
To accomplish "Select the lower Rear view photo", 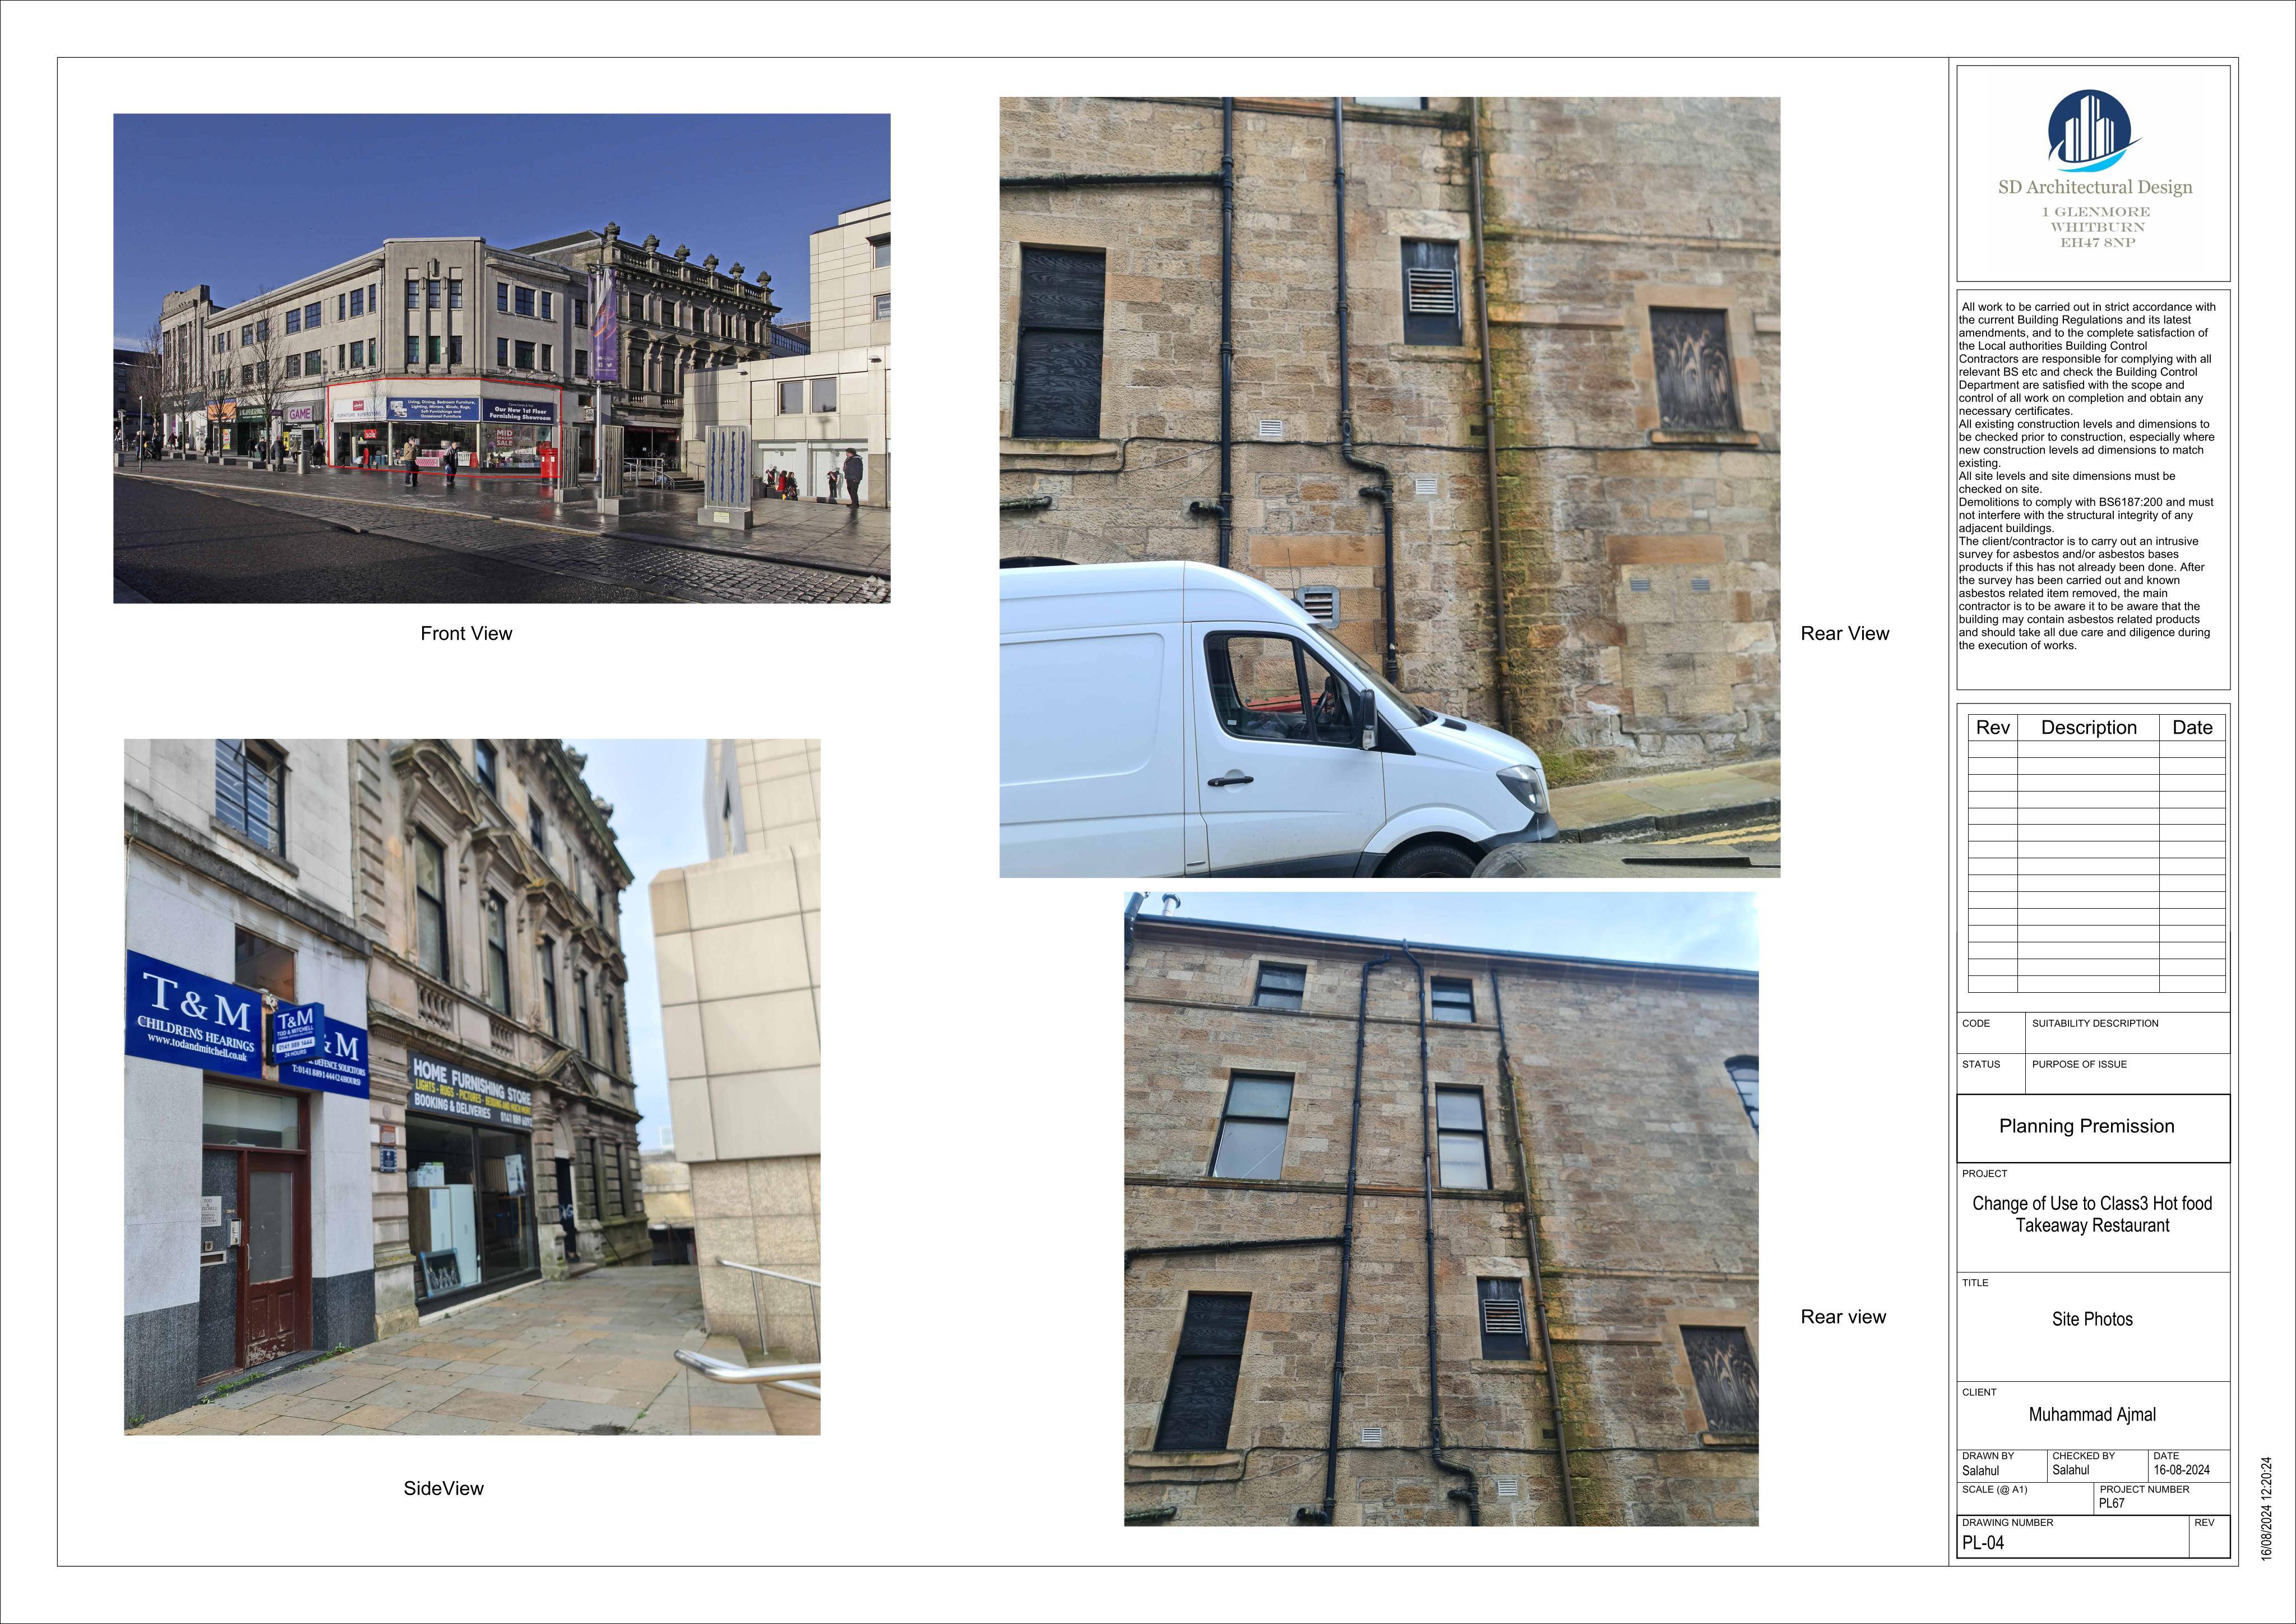I will [x=1441, y=1209].
